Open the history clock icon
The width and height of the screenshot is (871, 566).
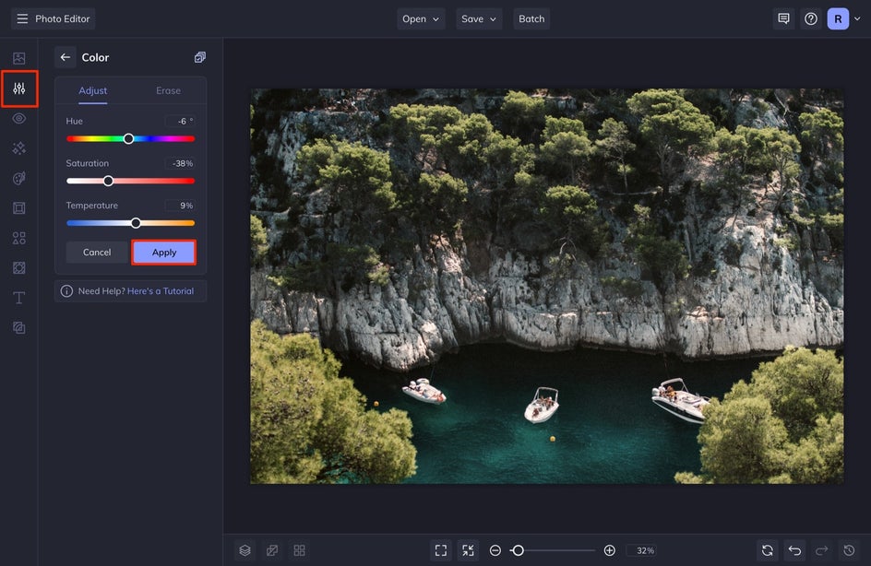coord(850,550)
